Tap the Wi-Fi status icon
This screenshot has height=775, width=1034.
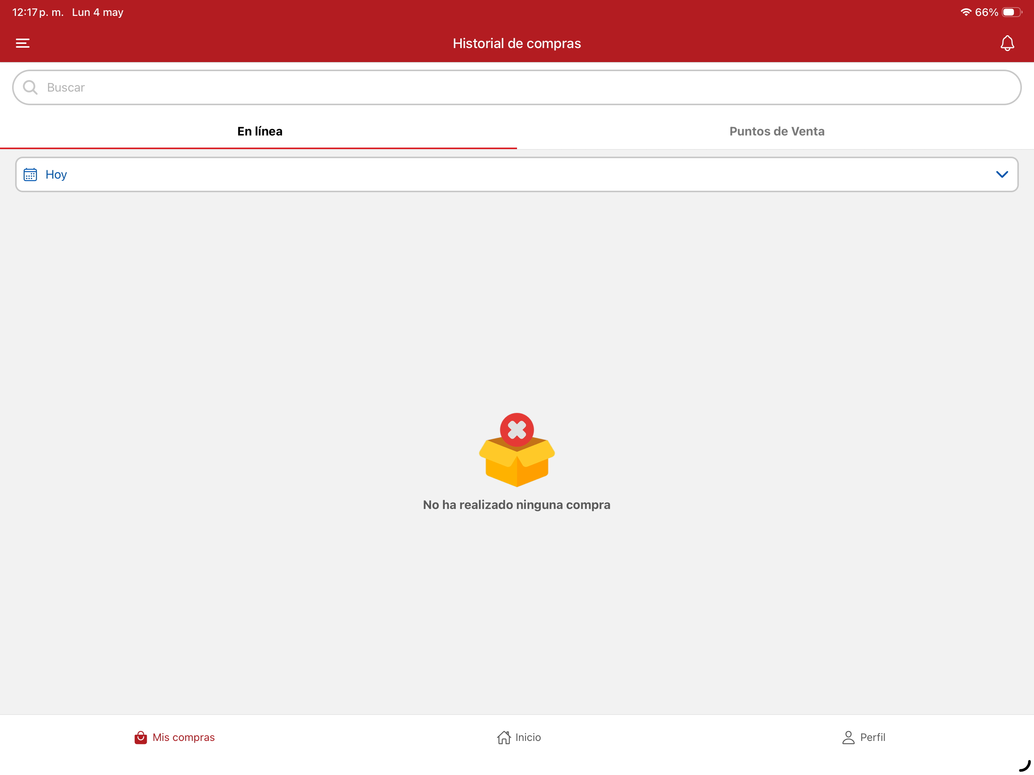coord(966,12)
